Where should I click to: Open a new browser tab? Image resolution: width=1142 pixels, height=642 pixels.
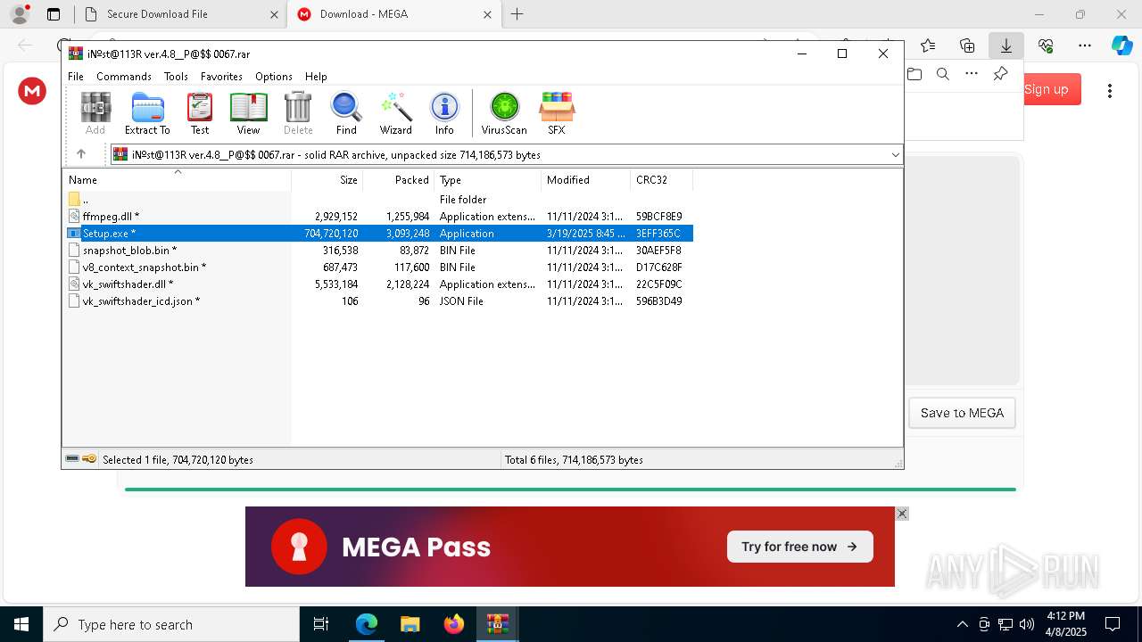[x=517, y=14]
